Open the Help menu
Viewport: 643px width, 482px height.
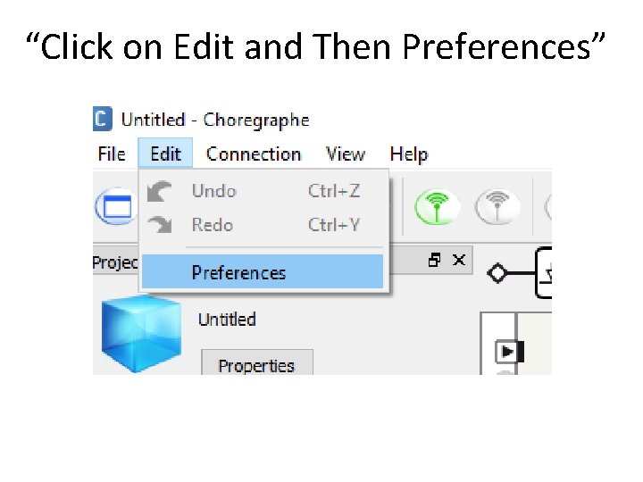click(x=409, y=154)
